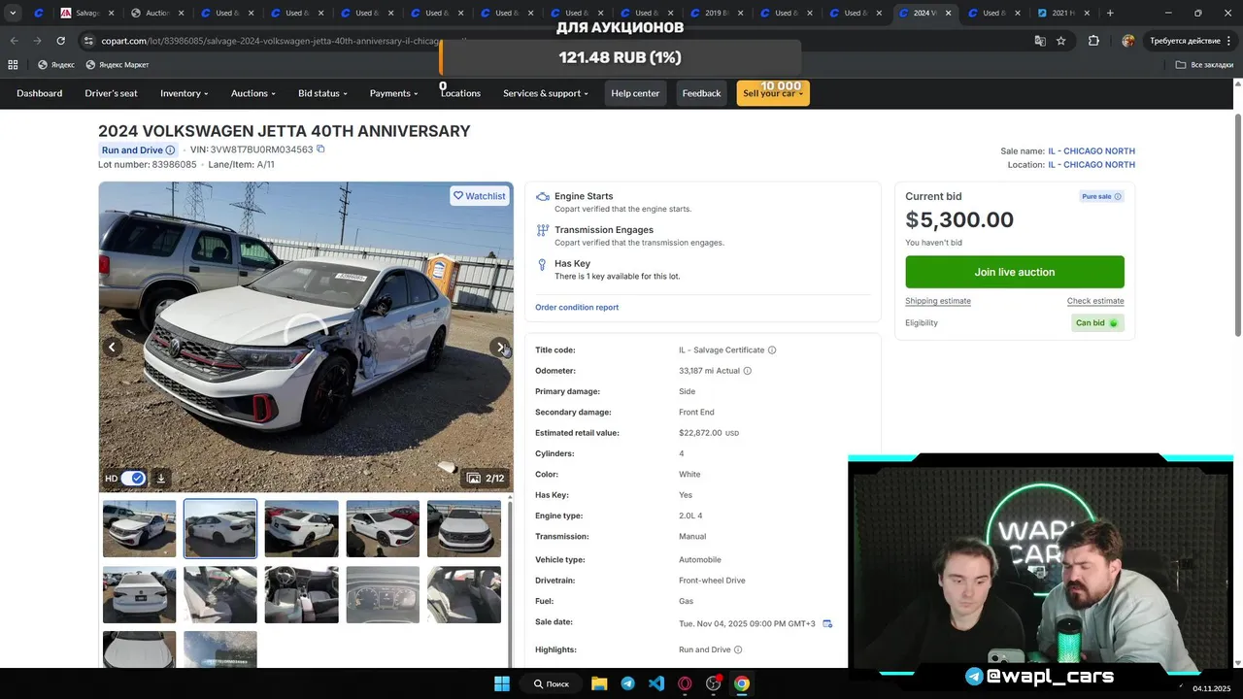
Task: Show the next vehicle photo
Action: point(500,348)
